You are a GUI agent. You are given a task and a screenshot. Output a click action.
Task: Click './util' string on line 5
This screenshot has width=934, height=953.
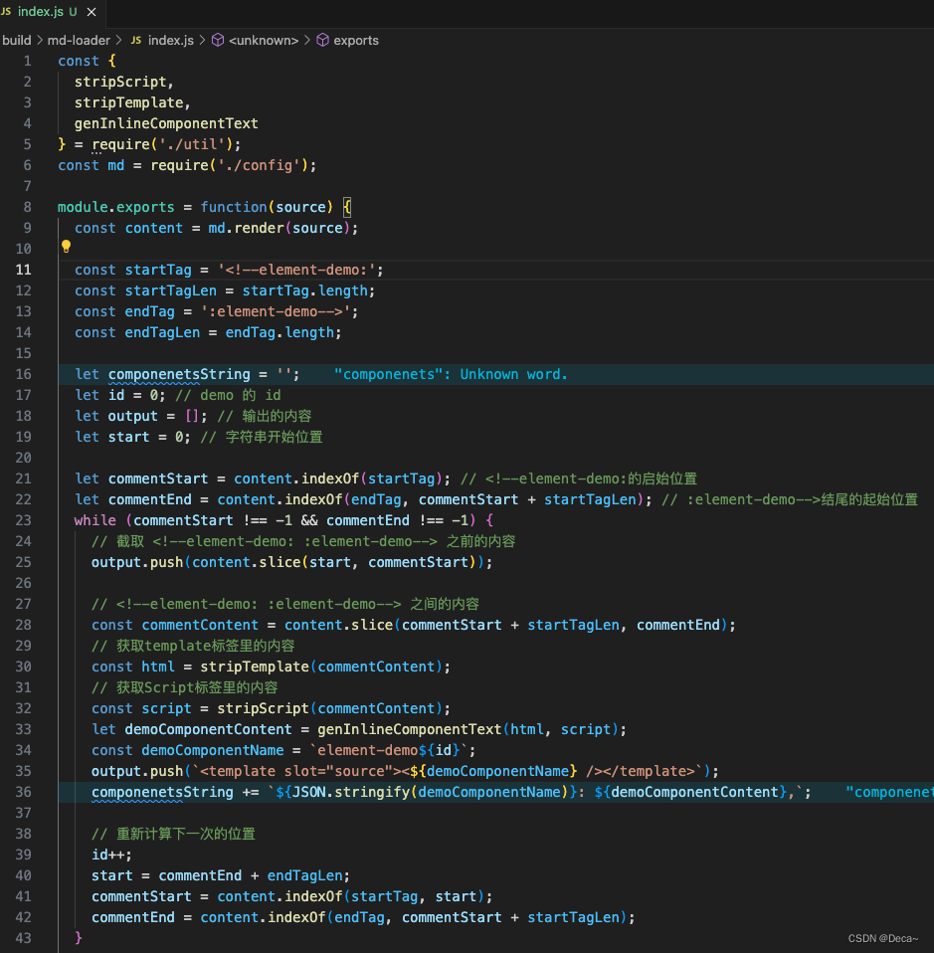tap(192, 144)
